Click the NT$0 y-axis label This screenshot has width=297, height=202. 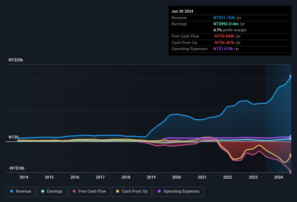[x=14, y=137]
